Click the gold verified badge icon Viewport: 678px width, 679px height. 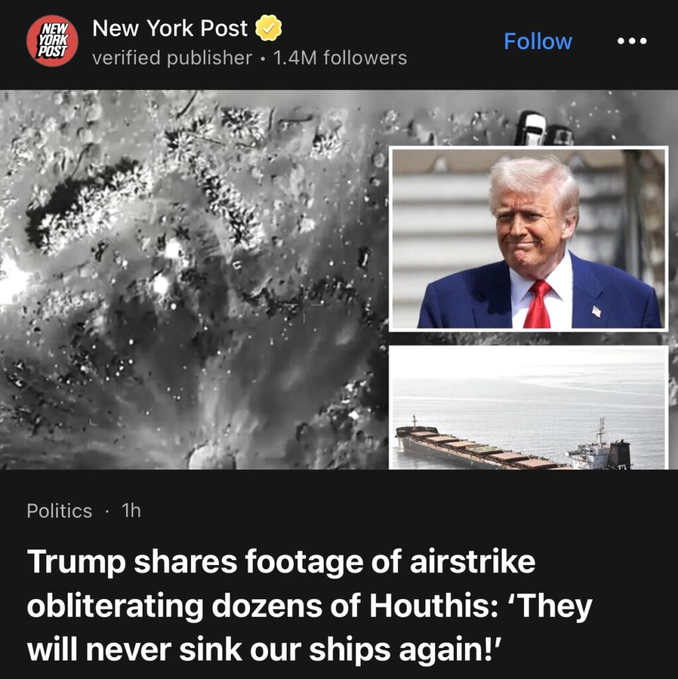click(x=268, y=28)
